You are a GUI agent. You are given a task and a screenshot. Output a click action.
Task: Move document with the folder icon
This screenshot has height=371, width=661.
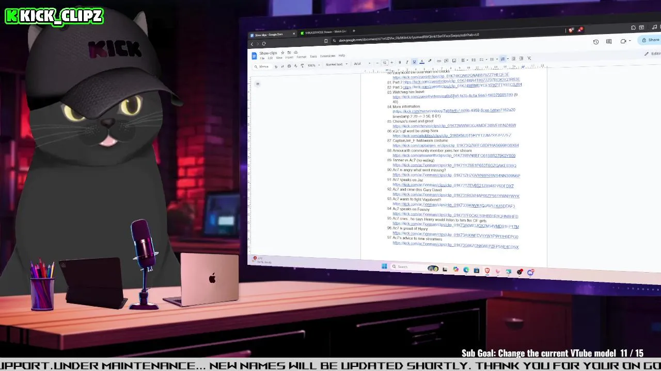click(x=289, y=53)
